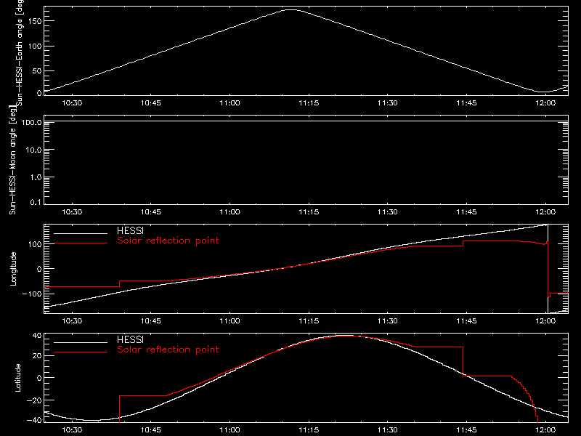Viewport: 581px width, 436px height.
Task: Click 11:00 label under Longitude plot
Action: 229,320
